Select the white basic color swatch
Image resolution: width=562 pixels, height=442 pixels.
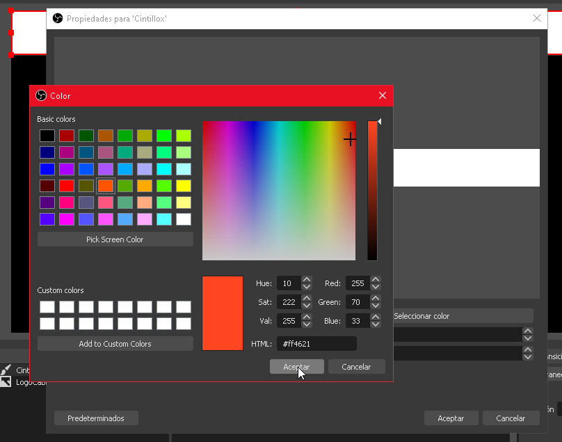[x=184, y=219]
